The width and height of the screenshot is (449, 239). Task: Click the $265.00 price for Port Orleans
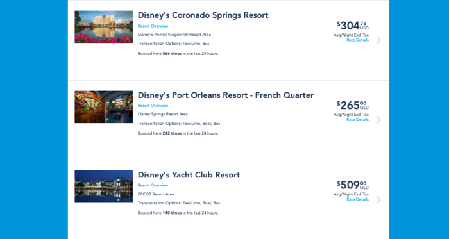pyautogui.click(x=353, y=106)
